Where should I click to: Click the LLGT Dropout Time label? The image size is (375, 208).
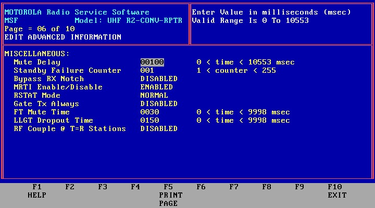[x=53, y=121]
